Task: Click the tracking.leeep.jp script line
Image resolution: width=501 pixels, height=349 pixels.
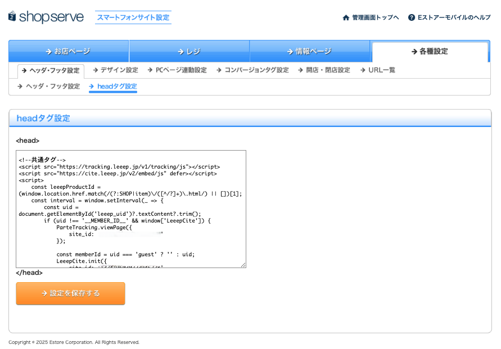Action: pos(119,167)
